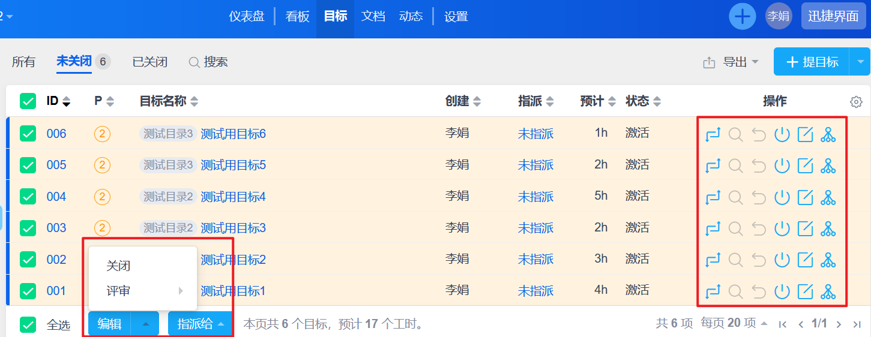Toggle the 全选 select-all checkbox
Screen dimensions: 871x337
click(x=28, y=324)
